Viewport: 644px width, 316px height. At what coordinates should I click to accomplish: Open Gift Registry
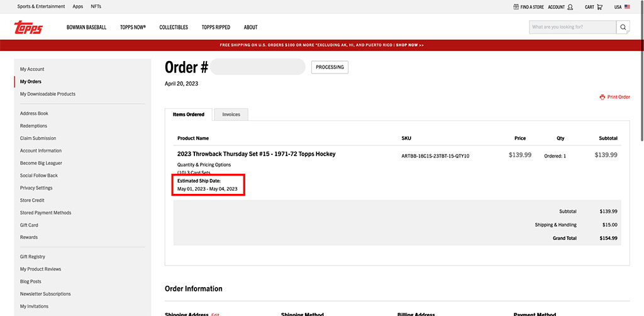pos(33,256)
